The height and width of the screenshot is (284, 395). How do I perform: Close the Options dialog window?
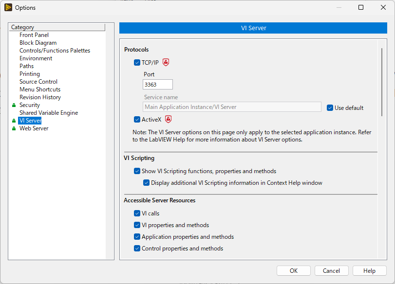(x=383, y=8)
